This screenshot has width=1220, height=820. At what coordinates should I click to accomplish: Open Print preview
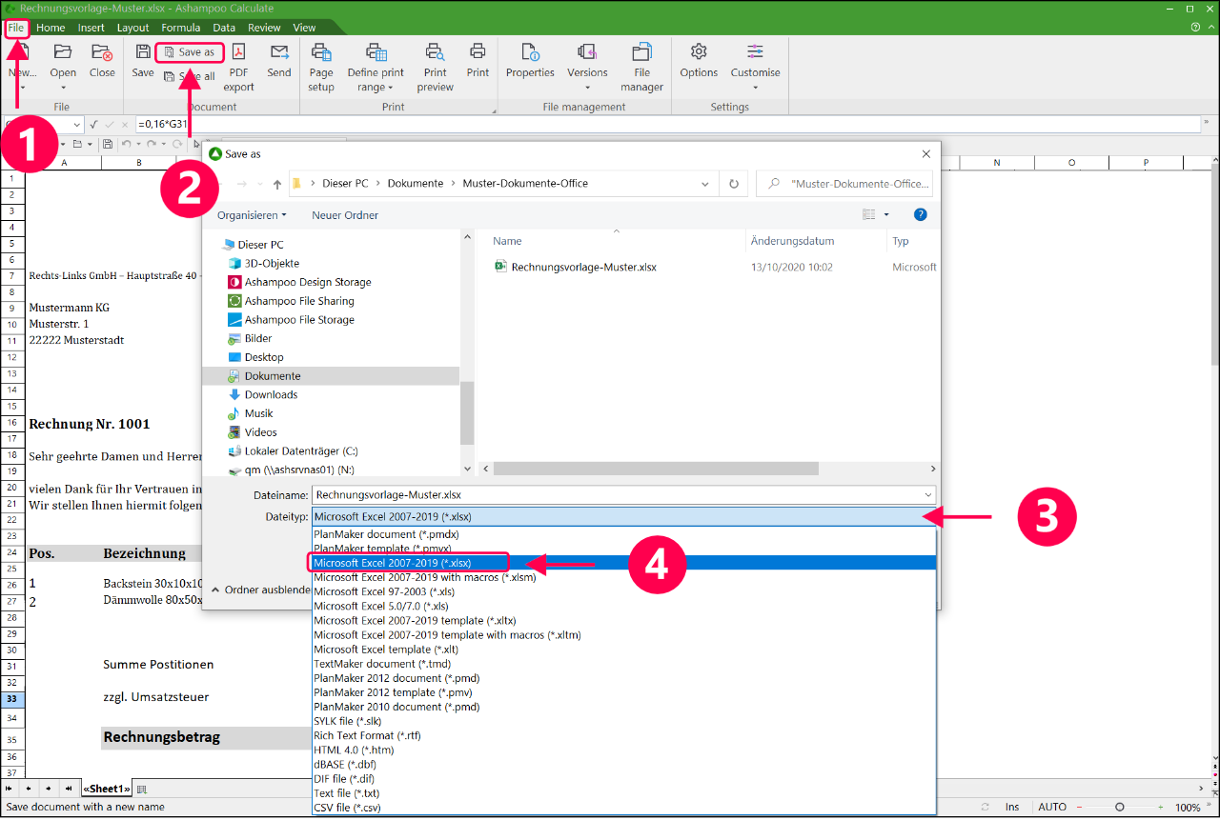click(436, 67)
